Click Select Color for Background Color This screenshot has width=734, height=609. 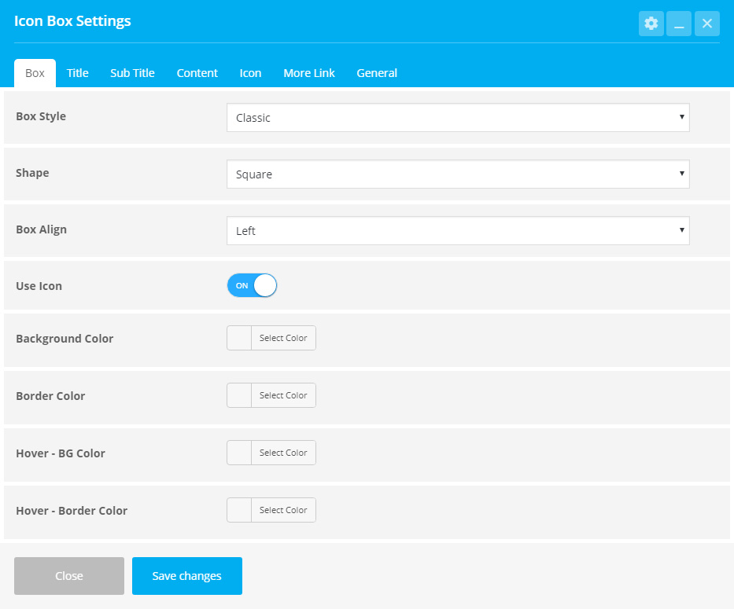[283, 338]
